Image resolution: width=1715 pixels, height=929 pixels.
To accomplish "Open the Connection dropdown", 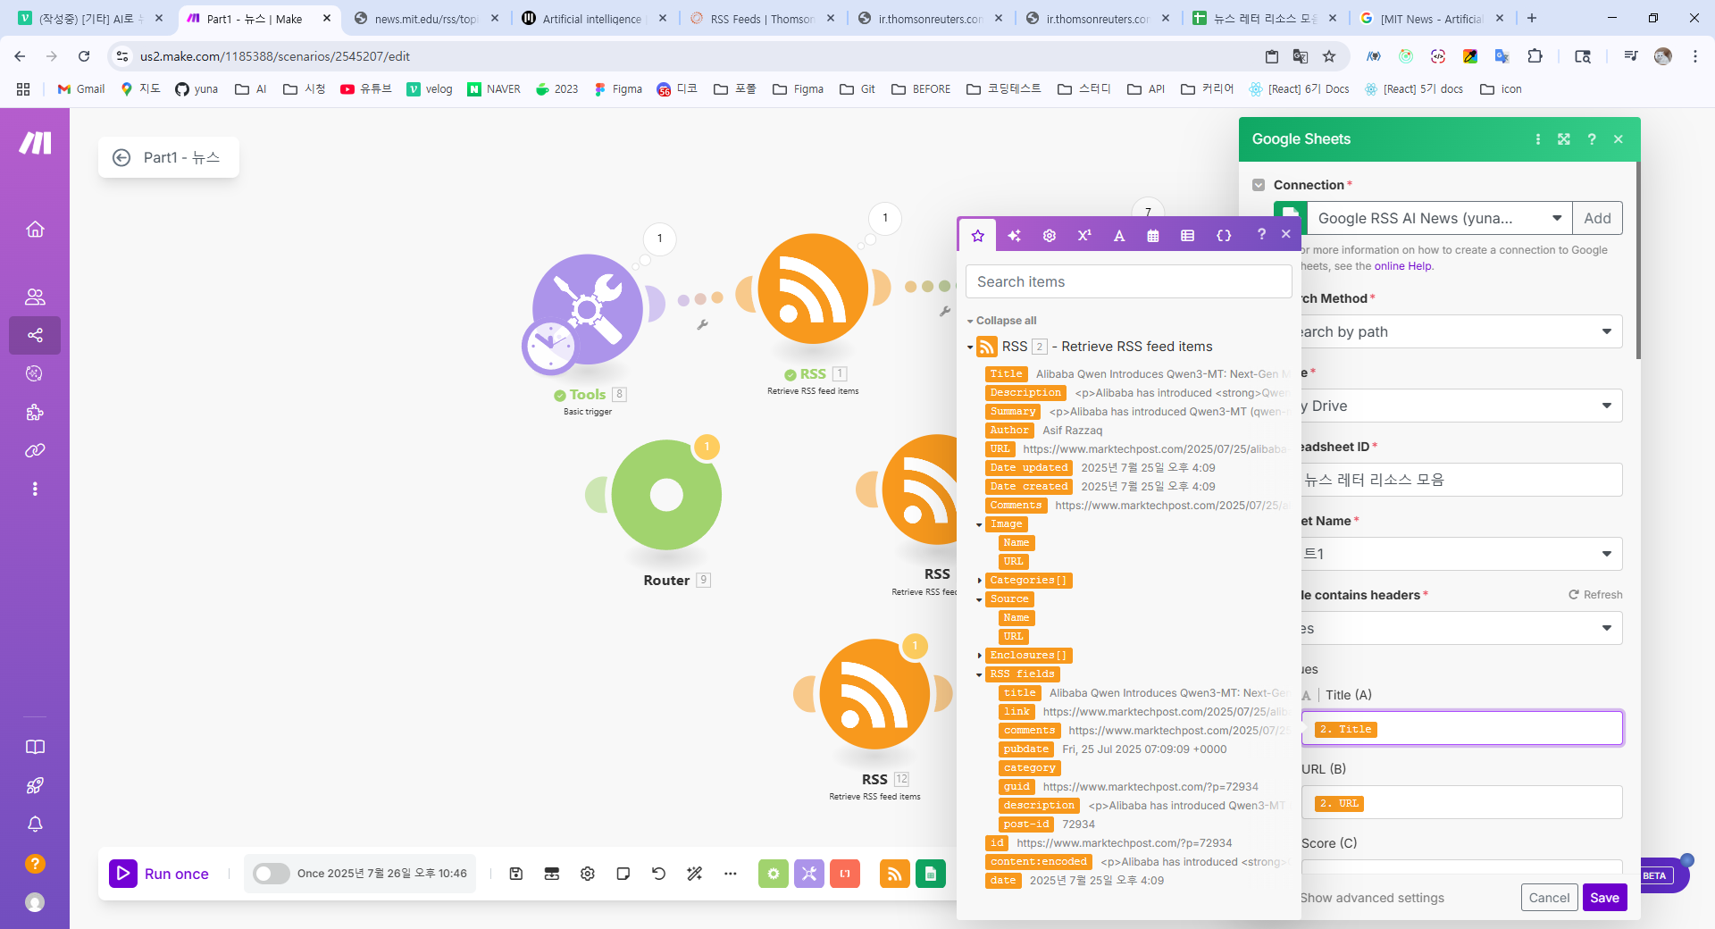I will (1439, 218).
